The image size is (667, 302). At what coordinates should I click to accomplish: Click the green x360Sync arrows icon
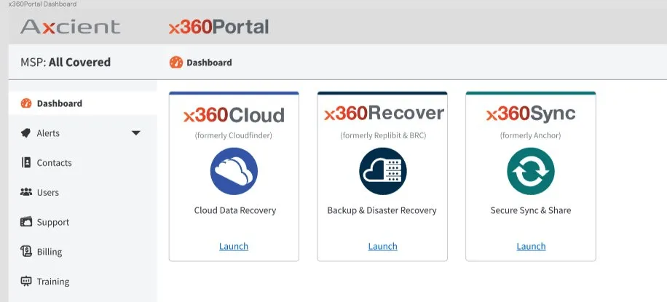pyautogui.click(x=531, y=171)
